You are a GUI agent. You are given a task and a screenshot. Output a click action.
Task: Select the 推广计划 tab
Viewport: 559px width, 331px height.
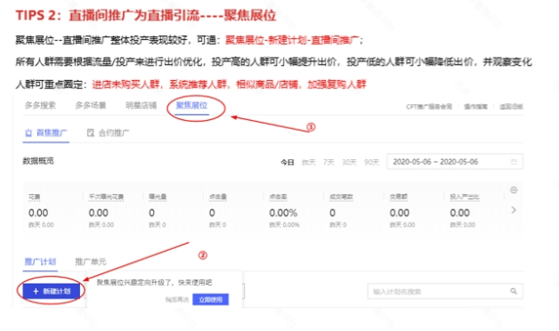40,262
